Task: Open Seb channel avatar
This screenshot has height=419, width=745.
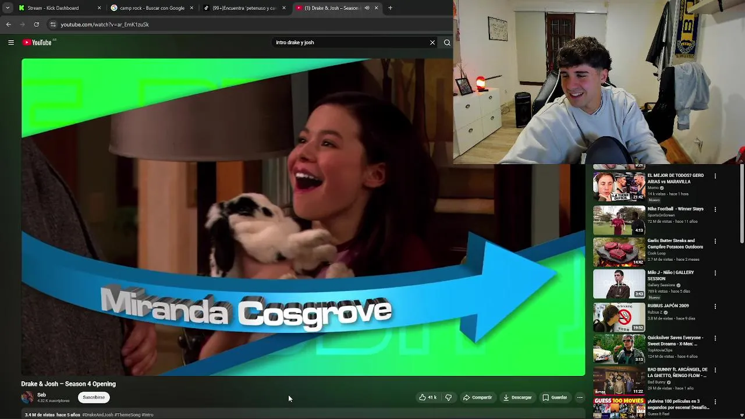Action: pyautogui.click(x=27, y=397)
